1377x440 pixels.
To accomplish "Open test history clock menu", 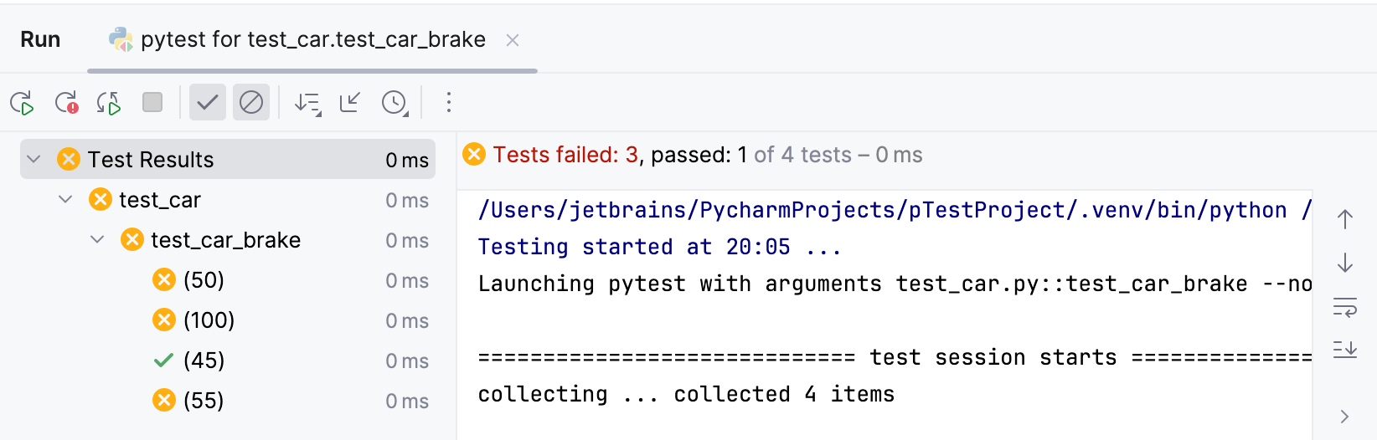I will pos(394,103).
